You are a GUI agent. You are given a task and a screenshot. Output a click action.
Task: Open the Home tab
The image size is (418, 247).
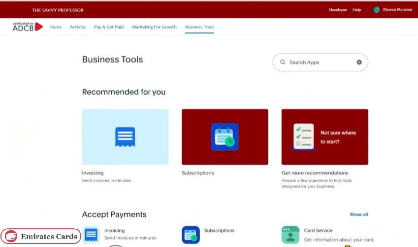56,27
